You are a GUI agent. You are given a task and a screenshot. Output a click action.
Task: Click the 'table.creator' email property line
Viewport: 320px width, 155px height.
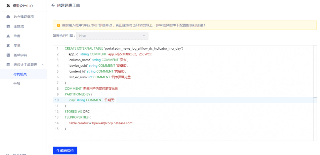click(x=101, y=123)
